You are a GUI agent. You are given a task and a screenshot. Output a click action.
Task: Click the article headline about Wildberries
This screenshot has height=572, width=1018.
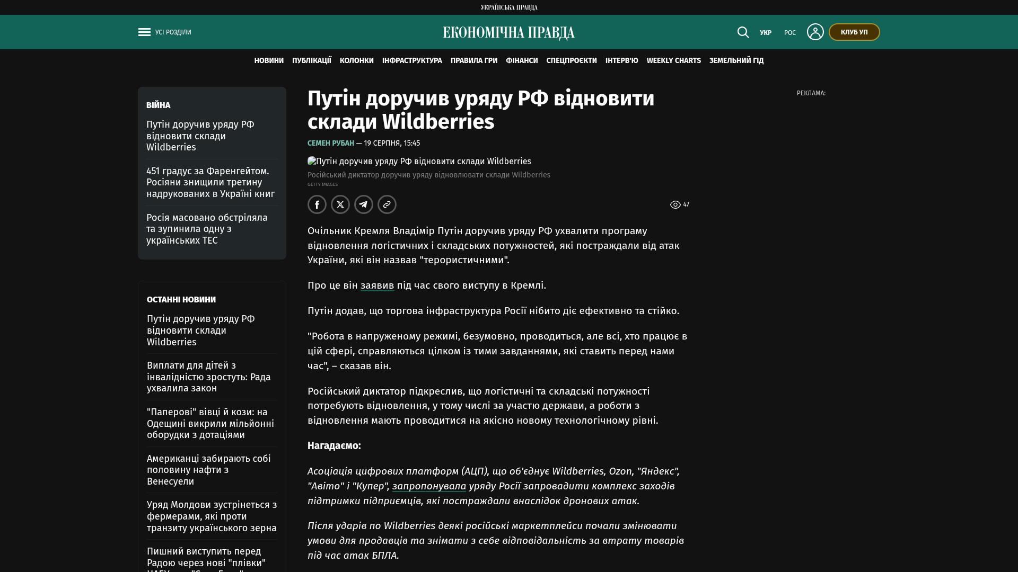click(x=481, y=110)
